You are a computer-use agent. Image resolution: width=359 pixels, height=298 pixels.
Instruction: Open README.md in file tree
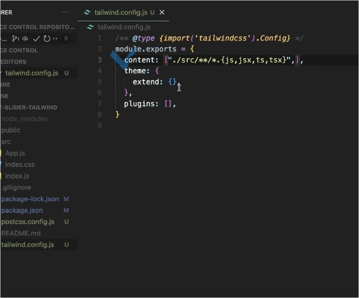coord(21,233)
